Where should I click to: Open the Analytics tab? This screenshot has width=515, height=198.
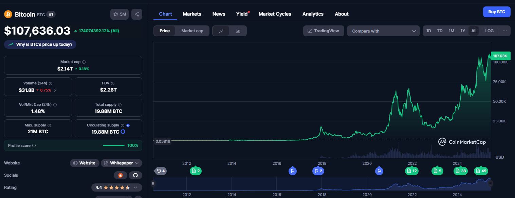(x=313, y=14)
